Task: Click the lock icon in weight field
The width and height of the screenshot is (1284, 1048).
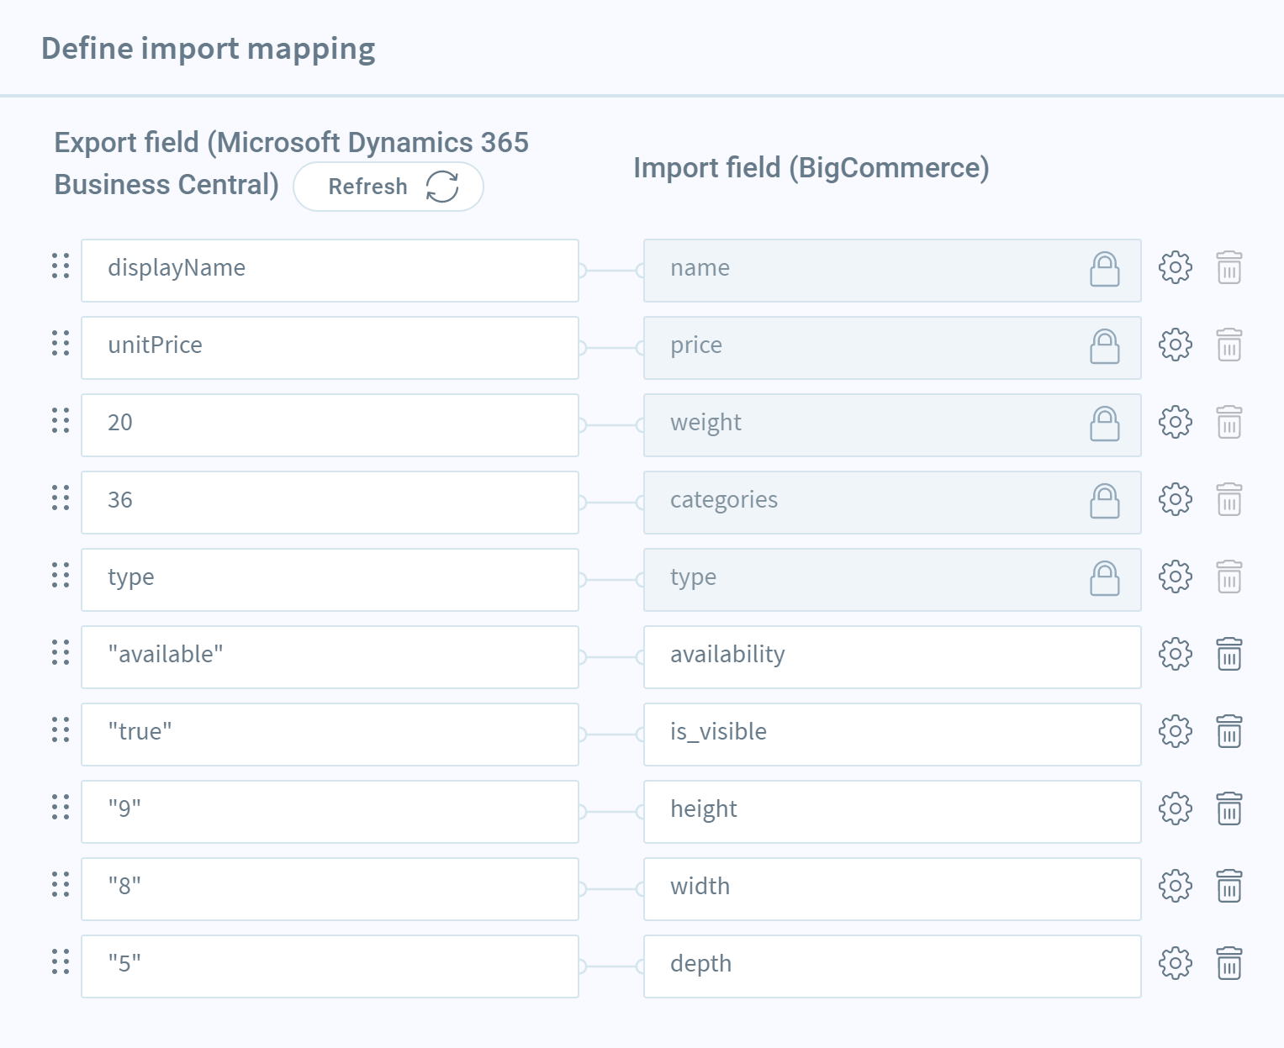Action: (1105, 424)
